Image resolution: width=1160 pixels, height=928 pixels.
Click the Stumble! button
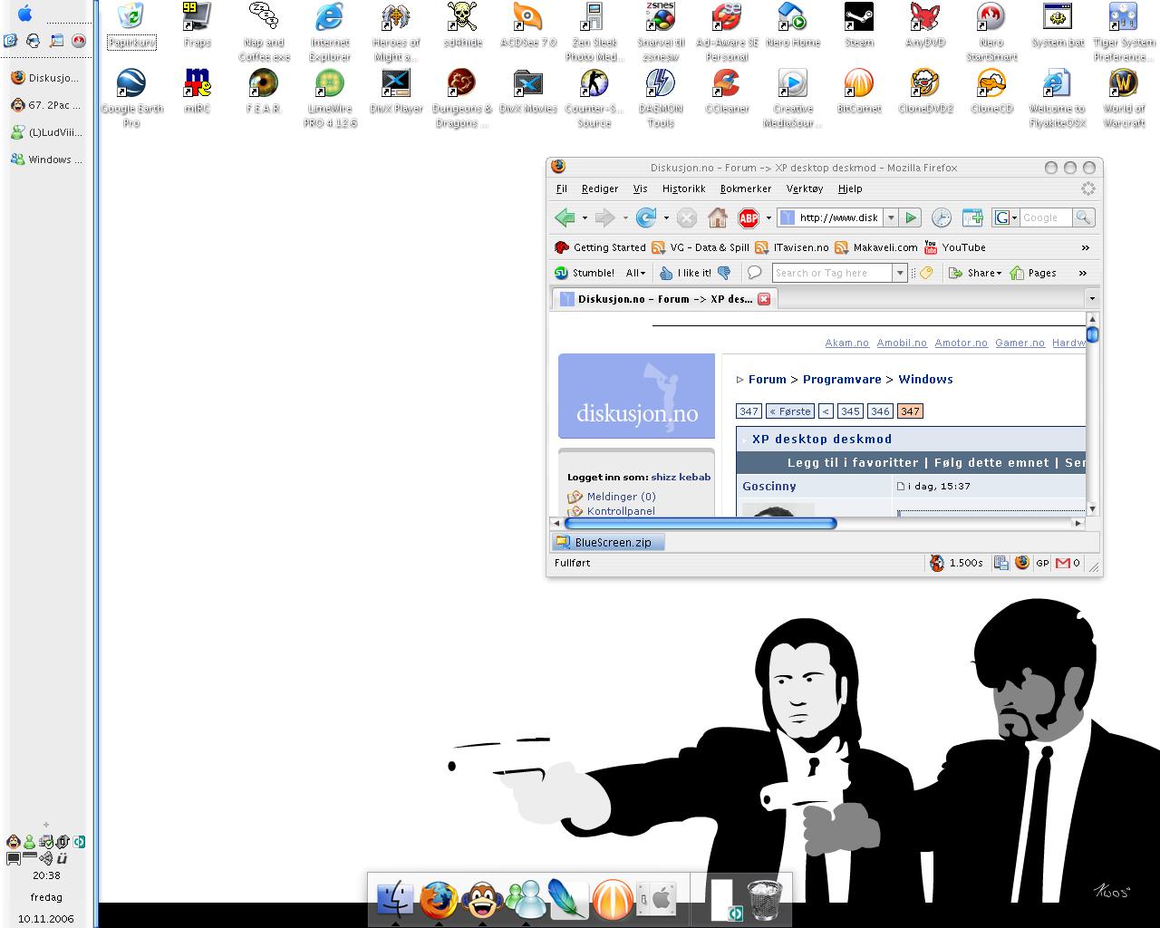point(585,273)
